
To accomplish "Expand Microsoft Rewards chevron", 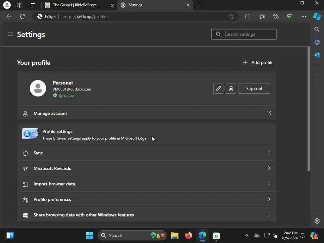I will [x=269, y=168].
